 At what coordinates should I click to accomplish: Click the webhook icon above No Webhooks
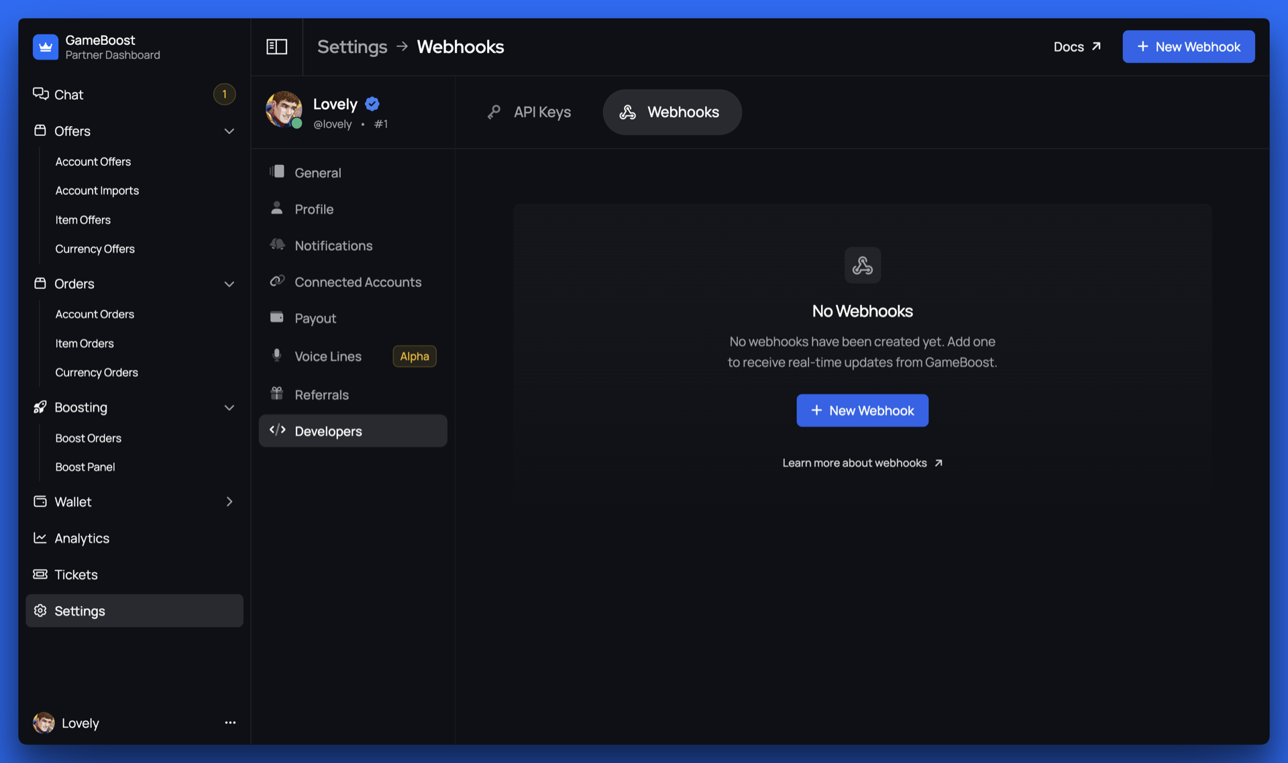pyautogui.click(x=862, y=266)
